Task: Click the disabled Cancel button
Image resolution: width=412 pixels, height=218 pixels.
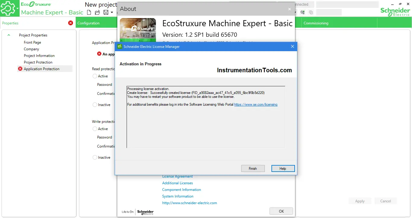Action: coord(385,201)
